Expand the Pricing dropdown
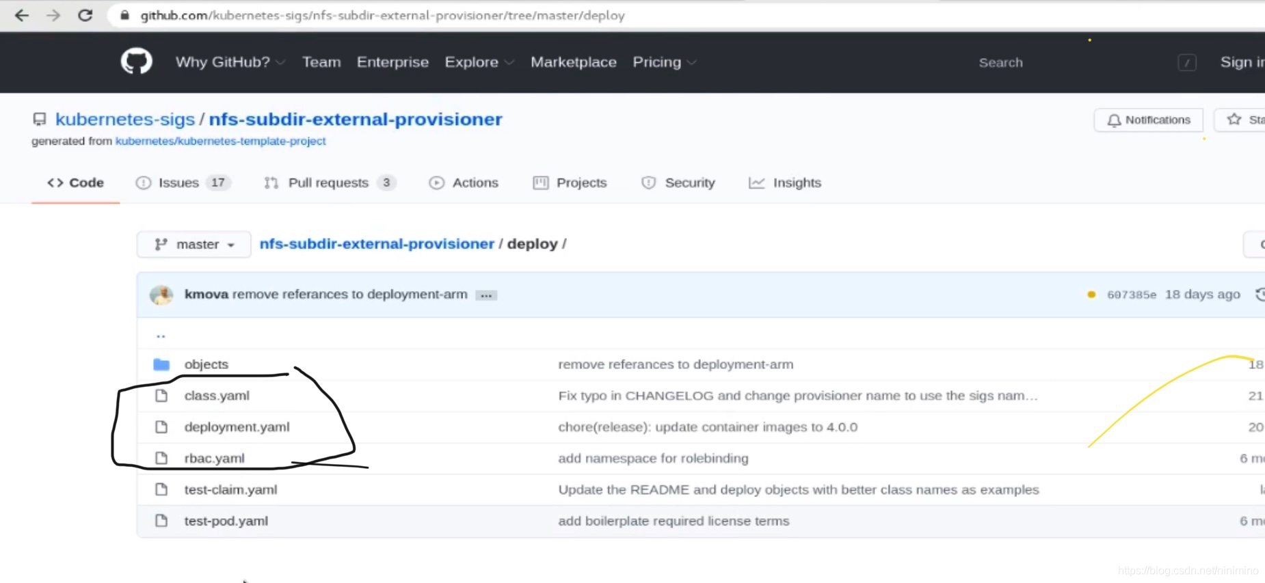The width and height of the screenshot is (1265, 583). (664, 62)
